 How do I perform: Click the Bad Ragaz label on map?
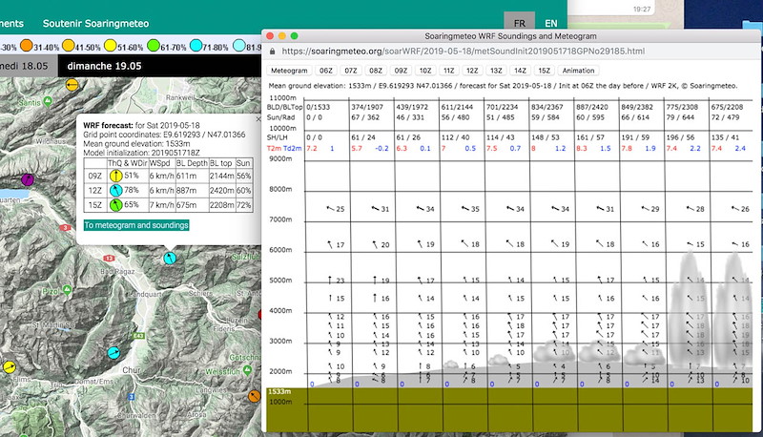tap(117, 271)
